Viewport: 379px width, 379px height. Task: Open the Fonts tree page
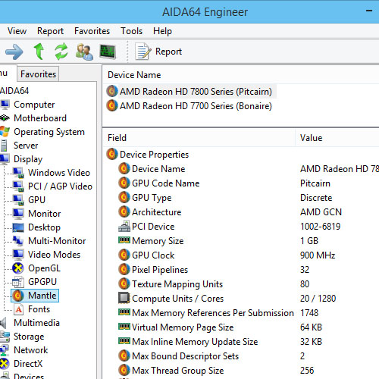pos(39,309)
